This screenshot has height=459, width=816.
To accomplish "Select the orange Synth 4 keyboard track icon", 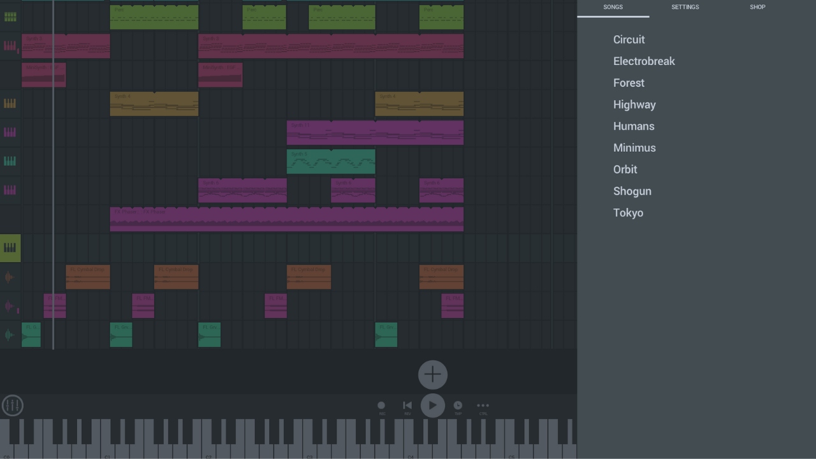I will (x=10, y=103).
